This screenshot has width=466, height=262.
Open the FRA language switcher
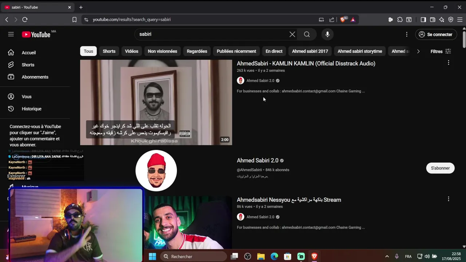408,257
